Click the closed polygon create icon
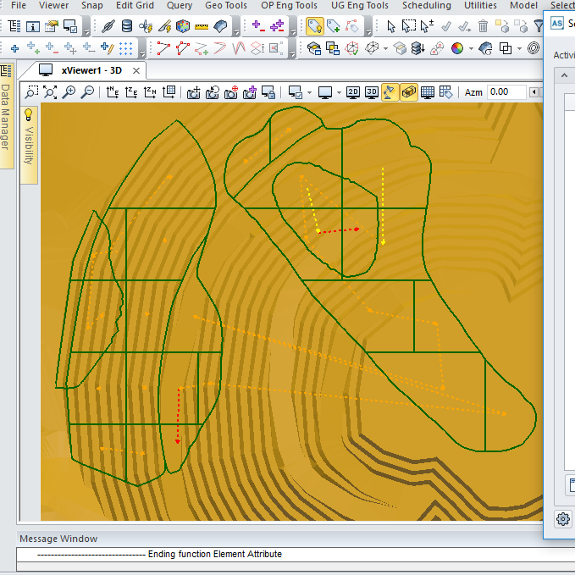The height and width of the screenshot is (575, 575). coord(182,48)
